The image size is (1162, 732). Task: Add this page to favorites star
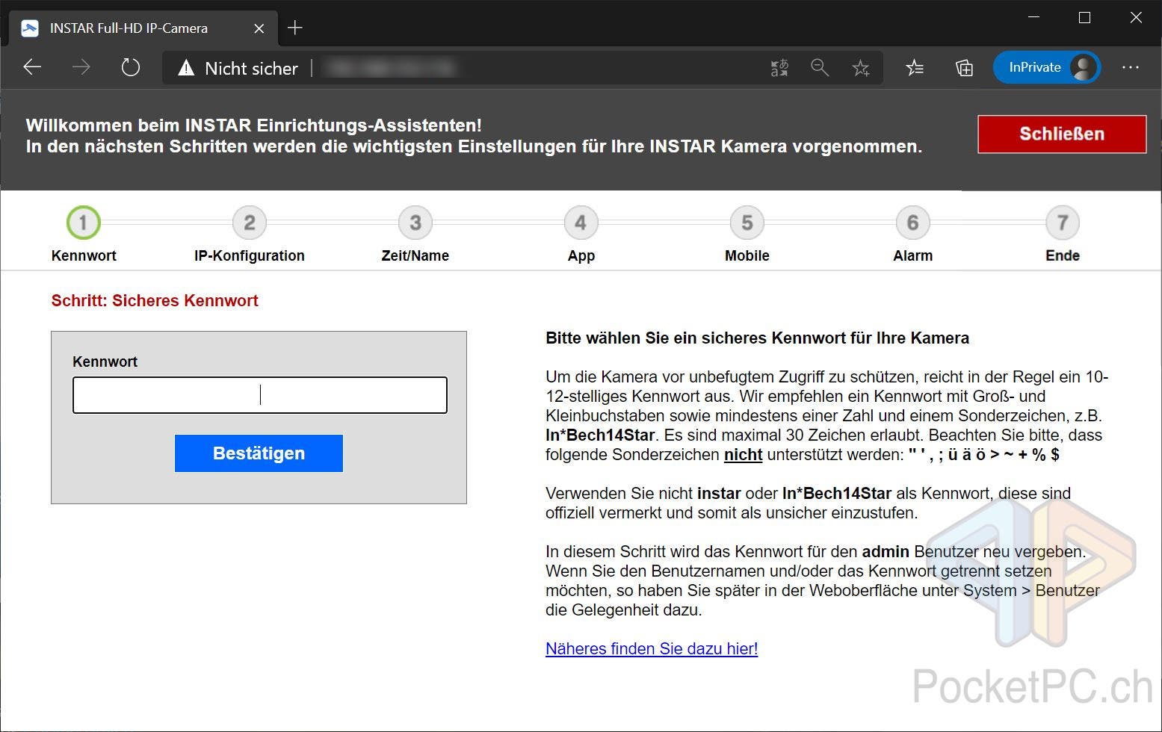(861, 68)
